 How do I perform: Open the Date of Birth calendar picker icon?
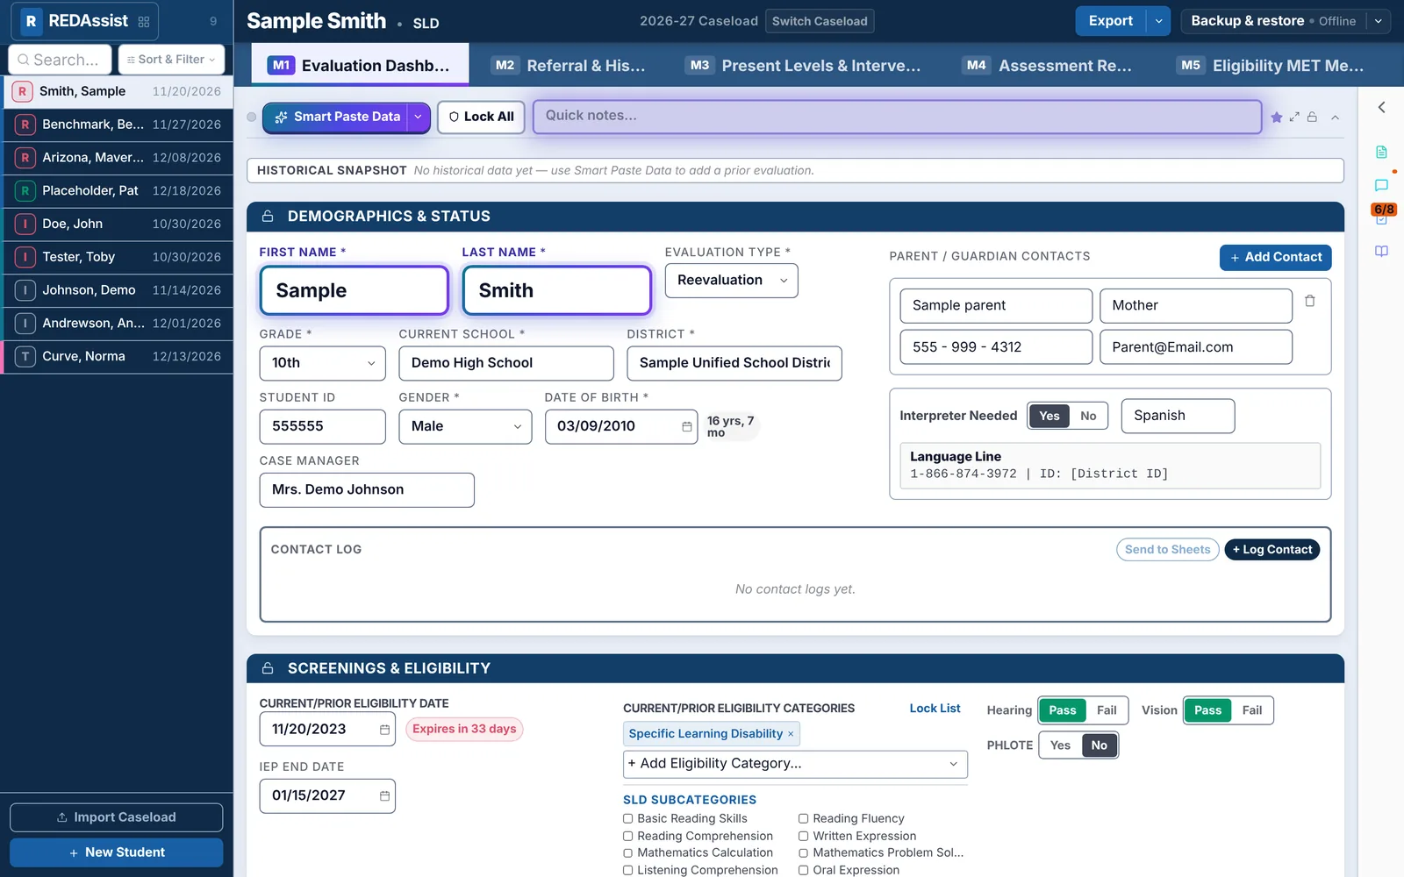[686, 426]
